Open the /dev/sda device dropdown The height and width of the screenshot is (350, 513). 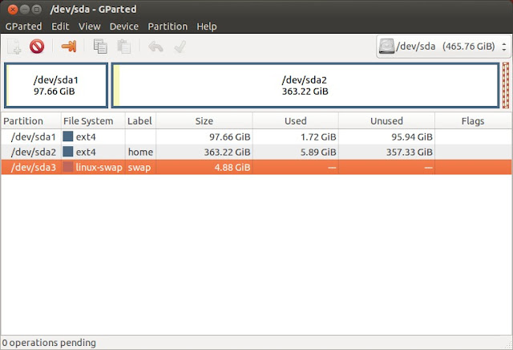tap(443, 47)
